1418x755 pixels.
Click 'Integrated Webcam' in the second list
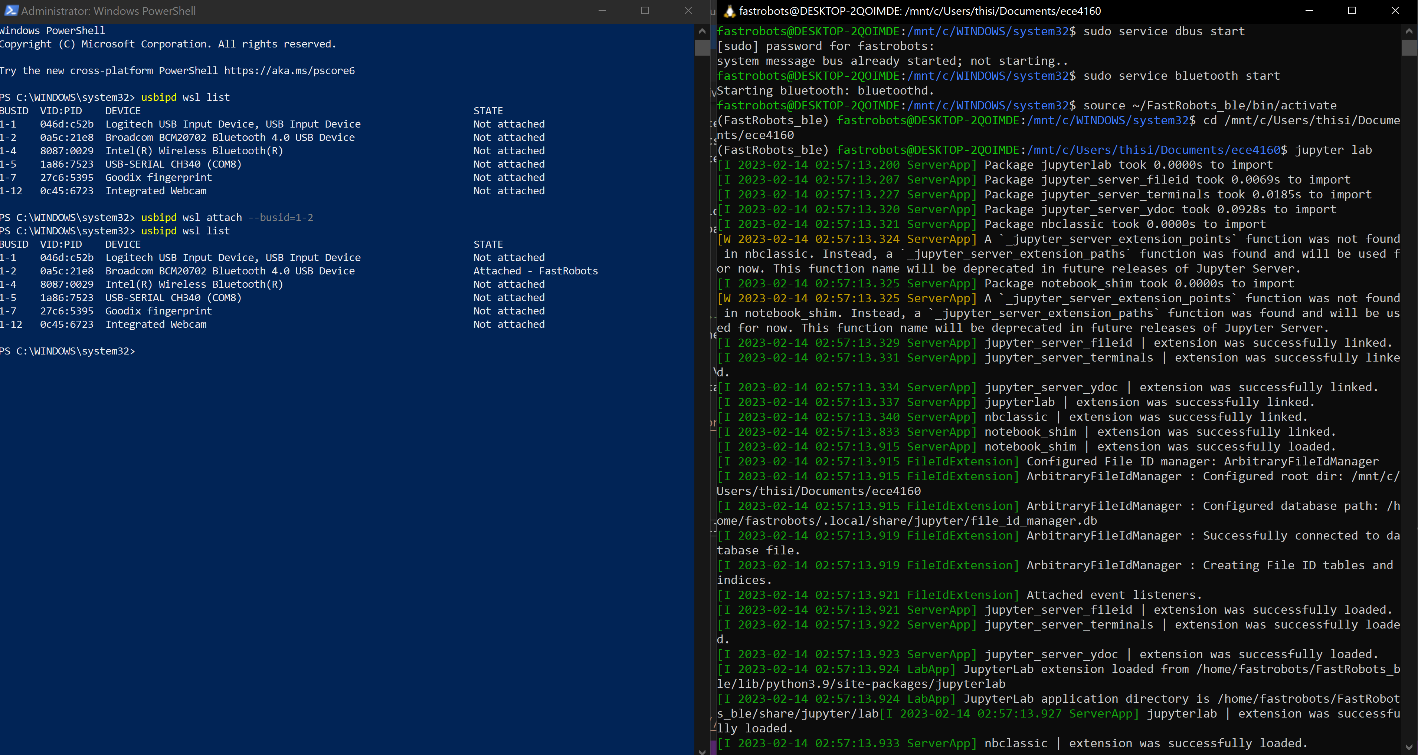156,324
